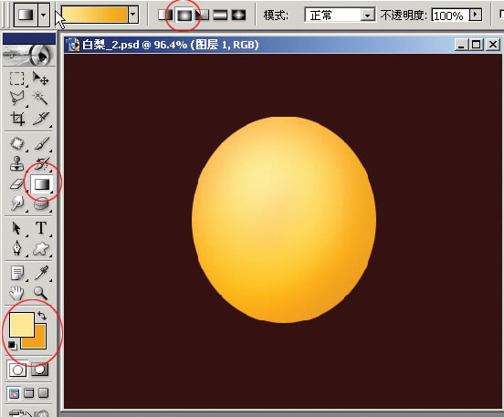Open the tool preset picker arrow
This screenshot has width=504, height=417.
coord(44,15)
